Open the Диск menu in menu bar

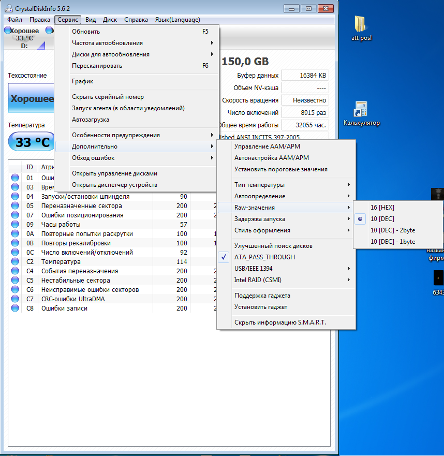click(x=110, y=20)
